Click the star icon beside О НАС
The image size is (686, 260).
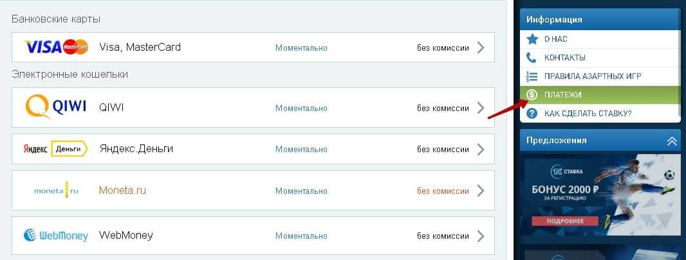click(x=532, y=39)
